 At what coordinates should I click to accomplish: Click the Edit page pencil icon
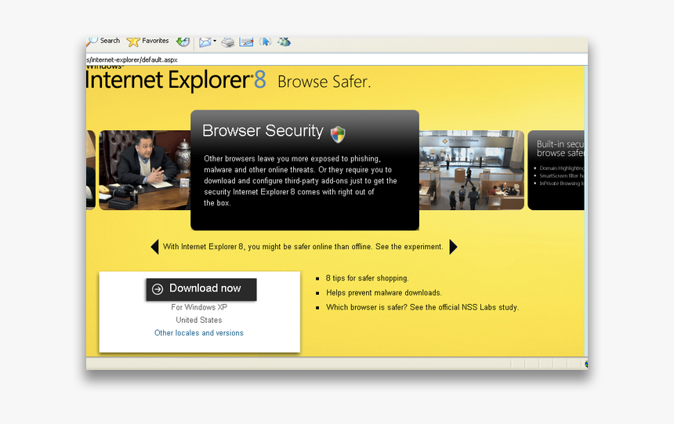point(246,42)
